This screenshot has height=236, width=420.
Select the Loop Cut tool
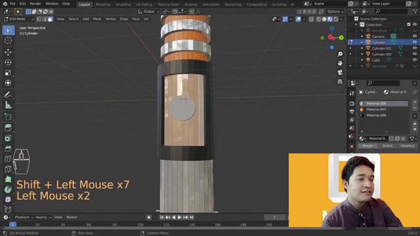pyautogui.click(x=8, y=159)
